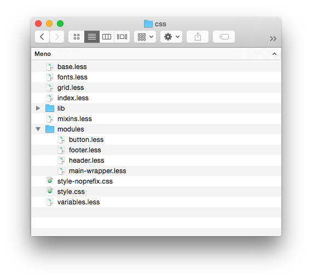Click the Share toolbar button
Screen dimensions: 312x280
tap(198, 37)
